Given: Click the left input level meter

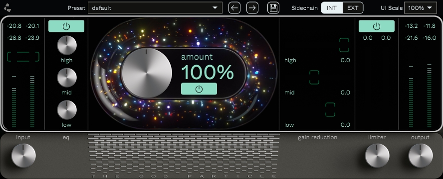Looking at the screenshot, I should click(14, 101).
